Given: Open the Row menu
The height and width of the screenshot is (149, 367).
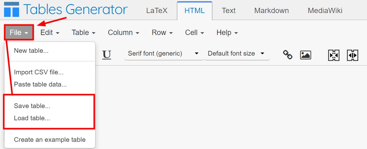Looking at the screenshot, I should tap(162, 32).
